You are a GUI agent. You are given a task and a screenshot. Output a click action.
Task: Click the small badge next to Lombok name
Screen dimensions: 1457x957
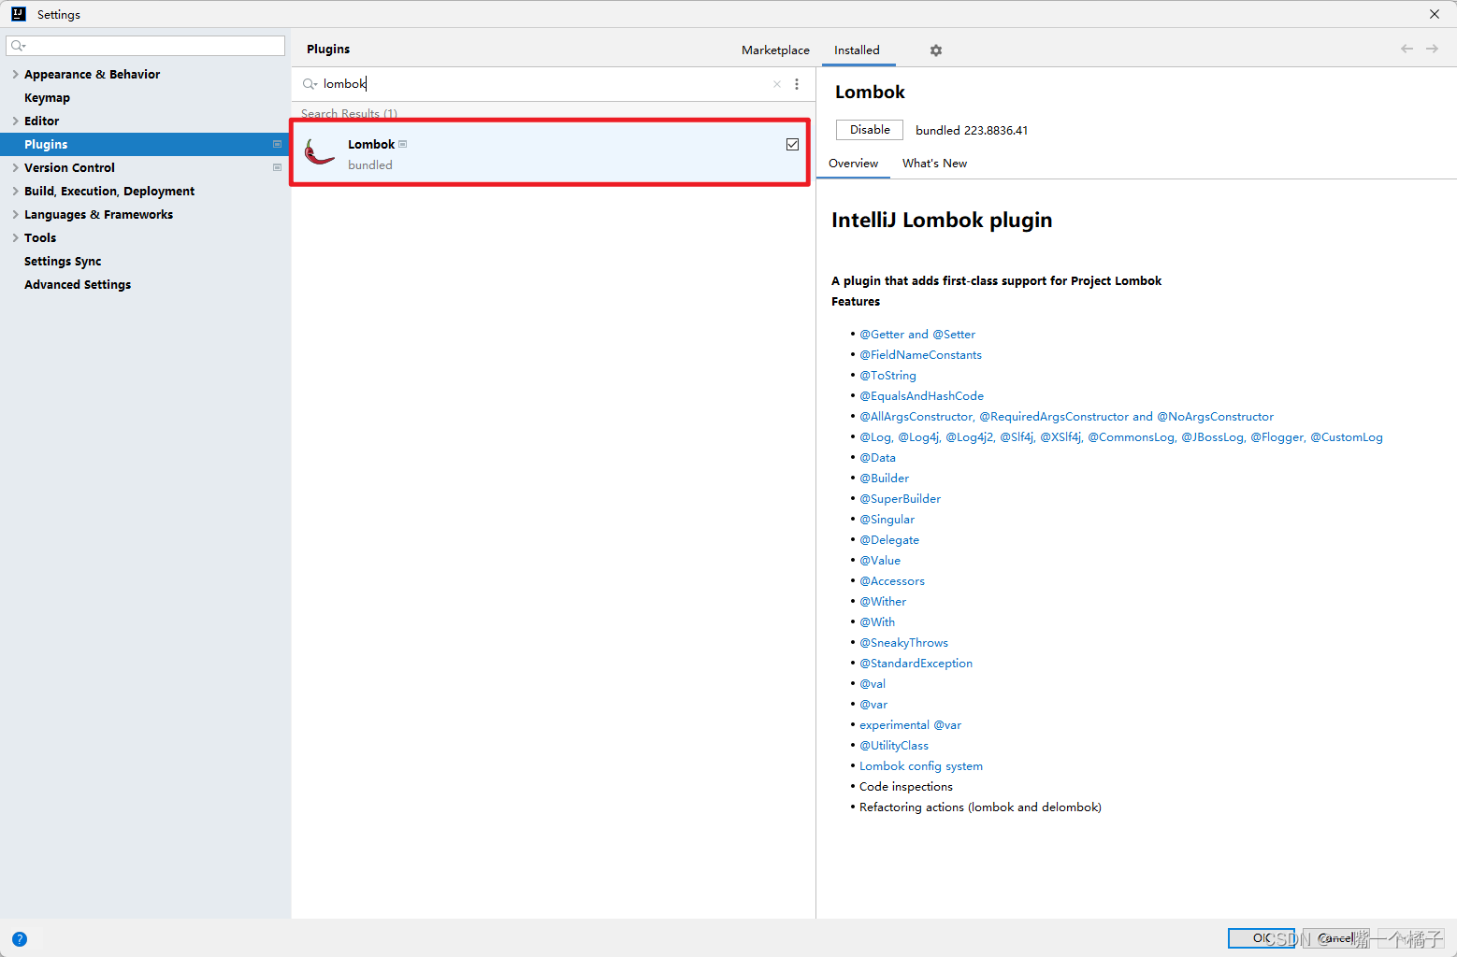click(403, 144)
